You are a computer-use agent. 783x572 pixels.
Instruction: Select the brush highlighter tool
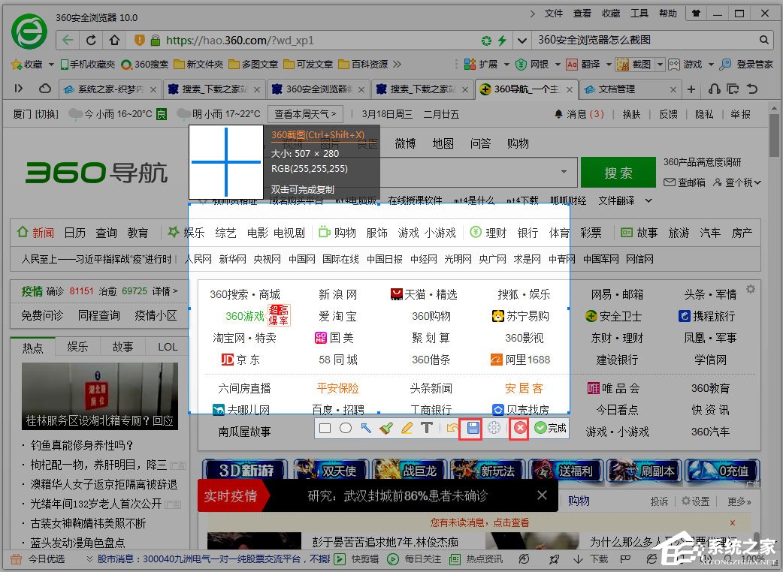(x=386, y=428)
